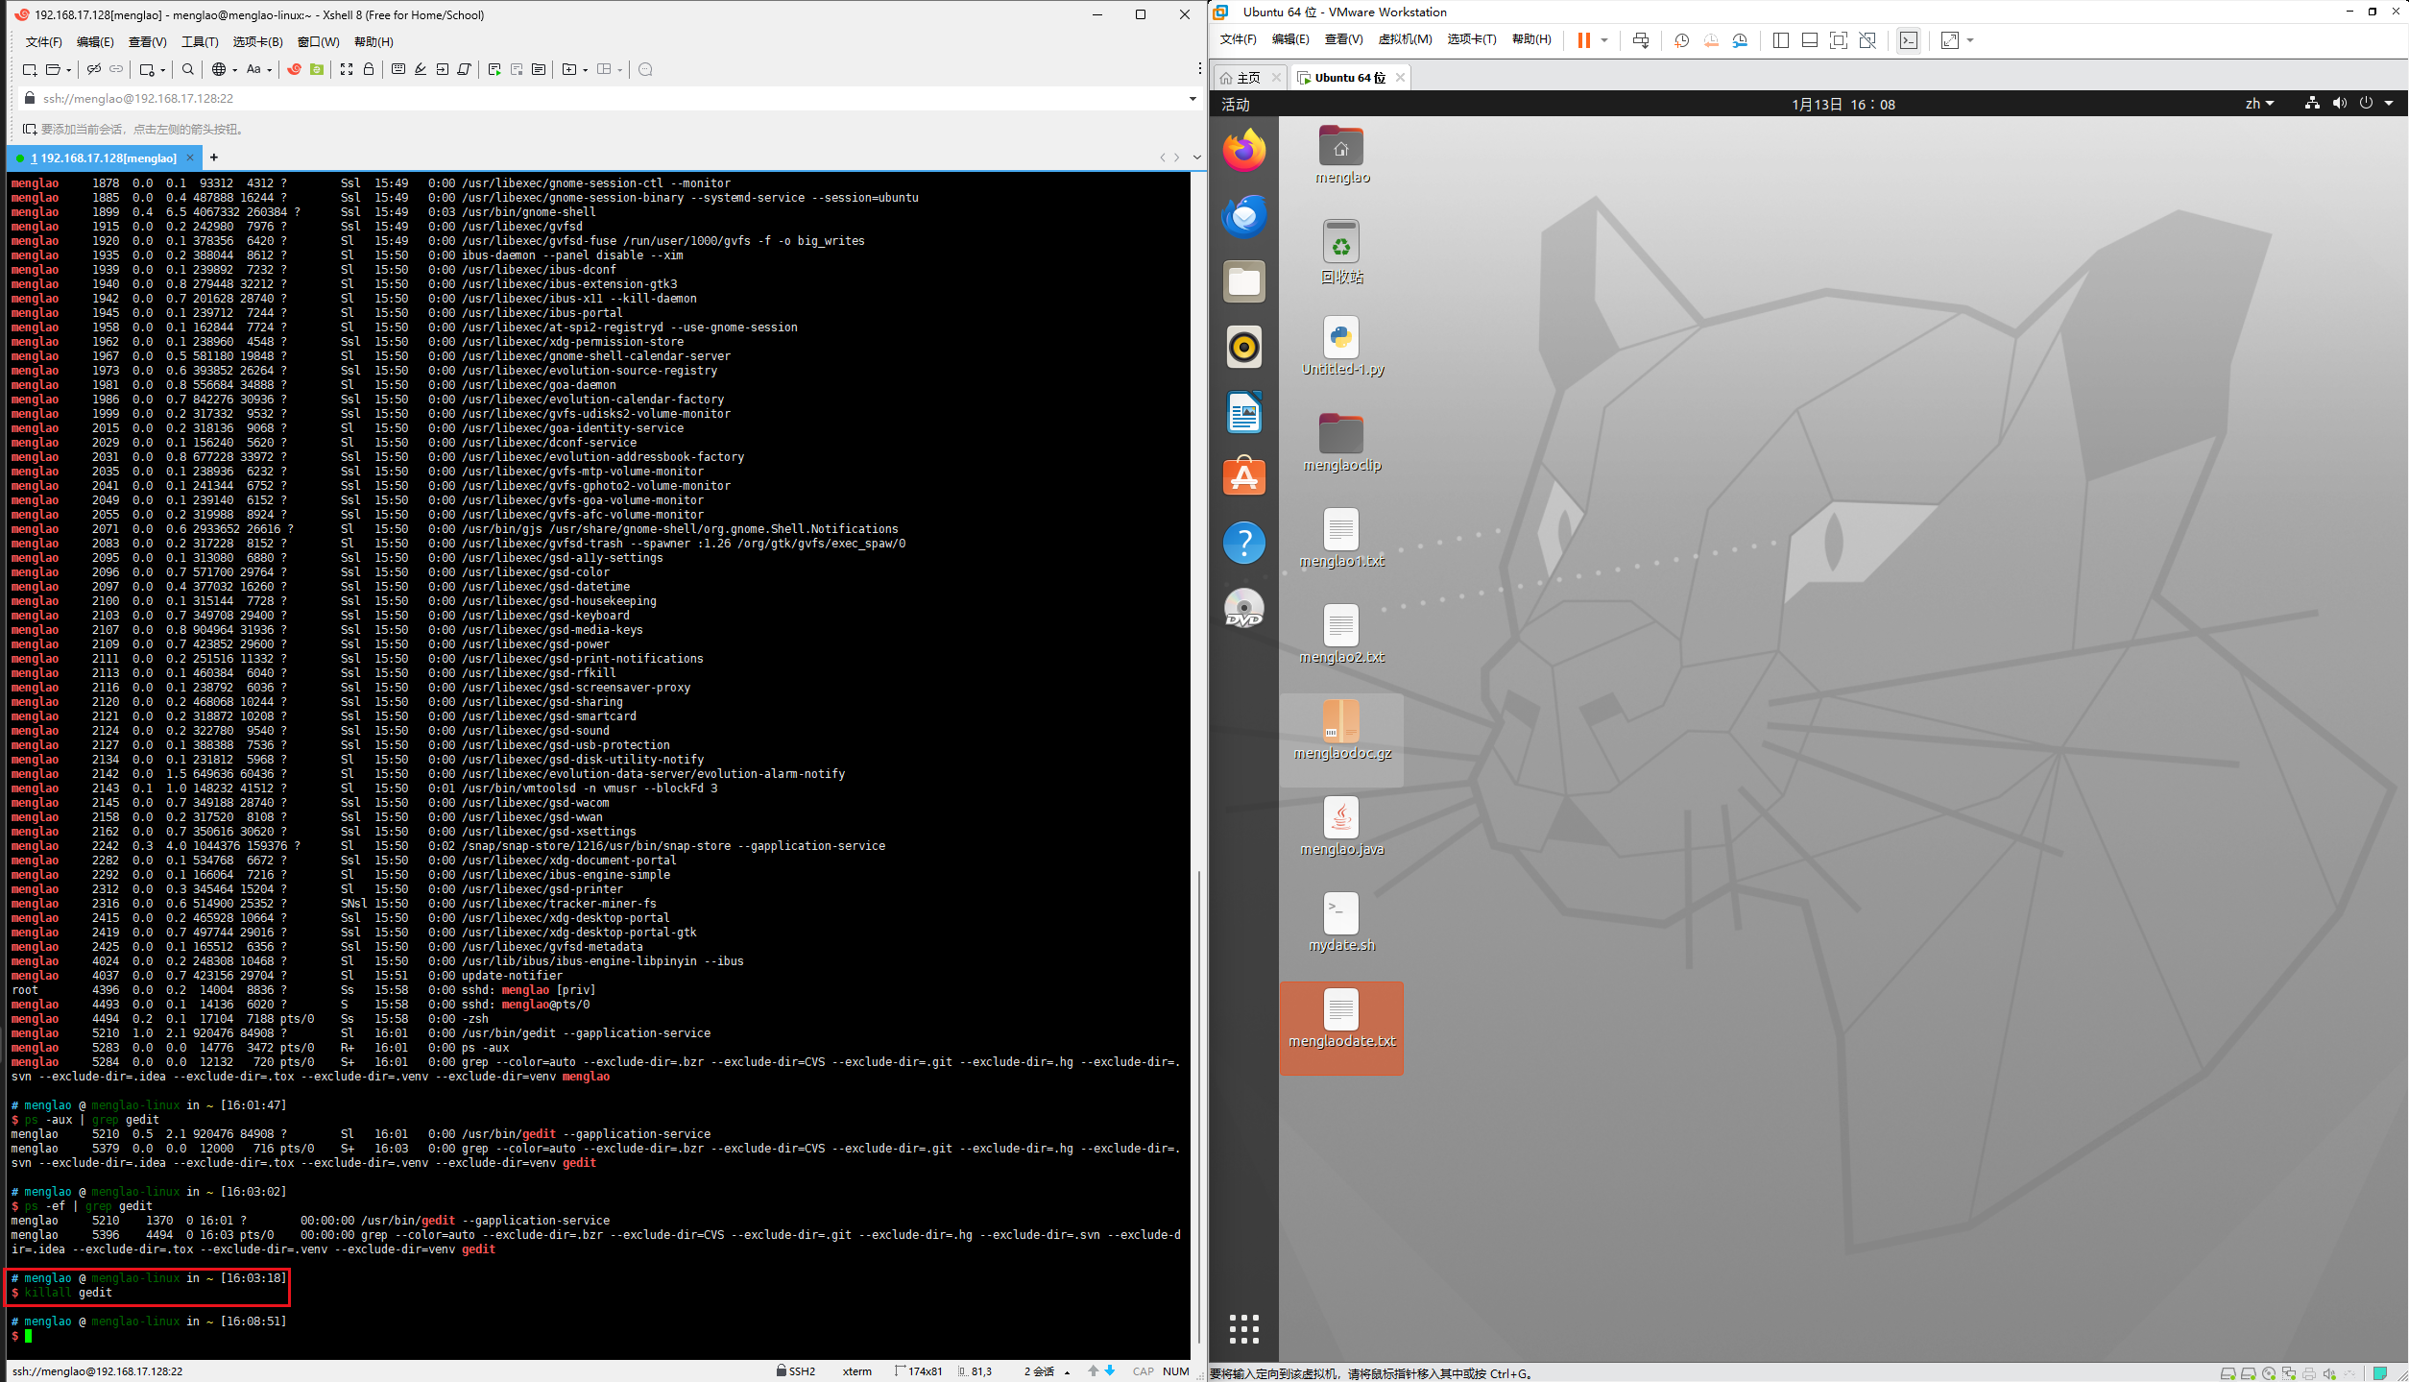Open the 选项卡(B) menu in Xshell

[257, 42]
